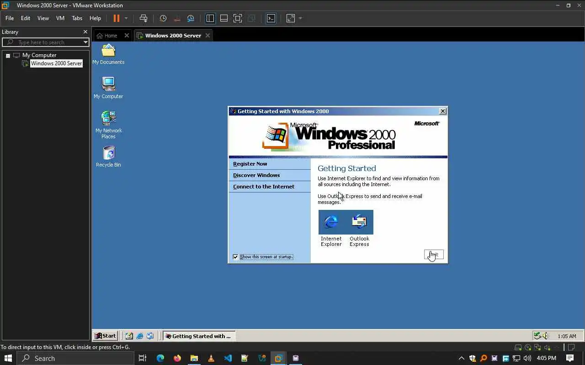Click the My Computer desktop icon

108,88
